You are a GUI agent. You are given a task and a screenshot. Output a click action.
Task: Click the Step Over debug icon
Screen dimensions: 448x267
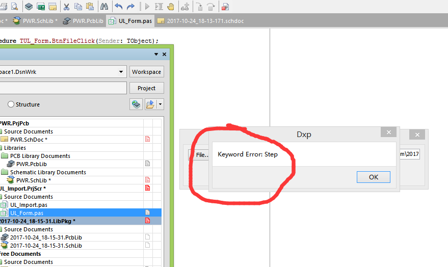(x=211, y=6)
